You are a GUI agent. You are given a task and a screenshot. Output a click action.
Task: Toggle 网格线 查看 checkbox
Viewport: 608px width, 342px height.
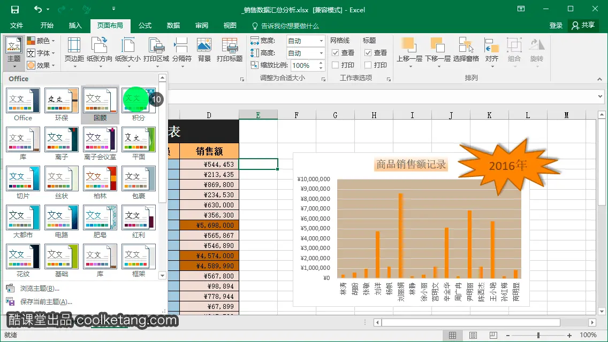tap(336, 53)
